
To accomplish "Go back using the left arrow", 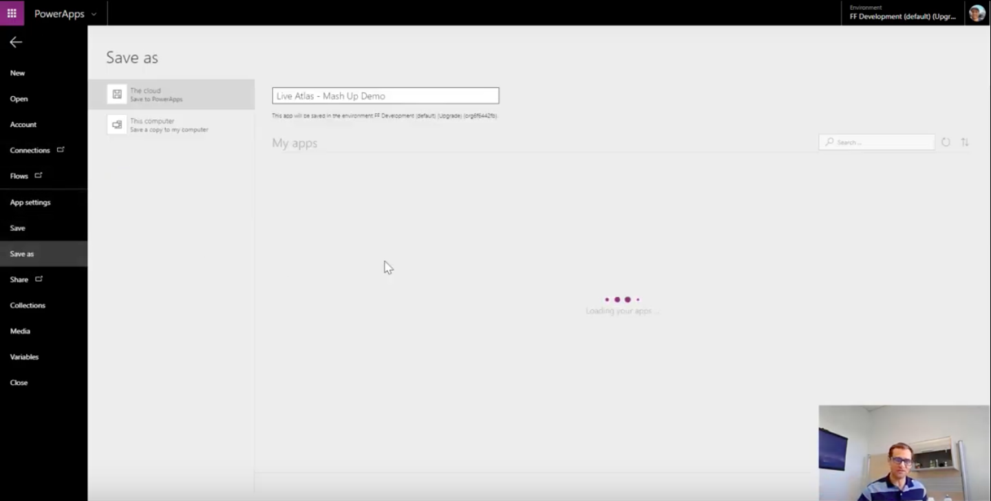I will coord(16,42).
